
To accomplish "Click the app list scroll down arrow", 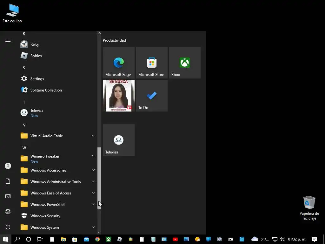I will (x=99, y=233).
